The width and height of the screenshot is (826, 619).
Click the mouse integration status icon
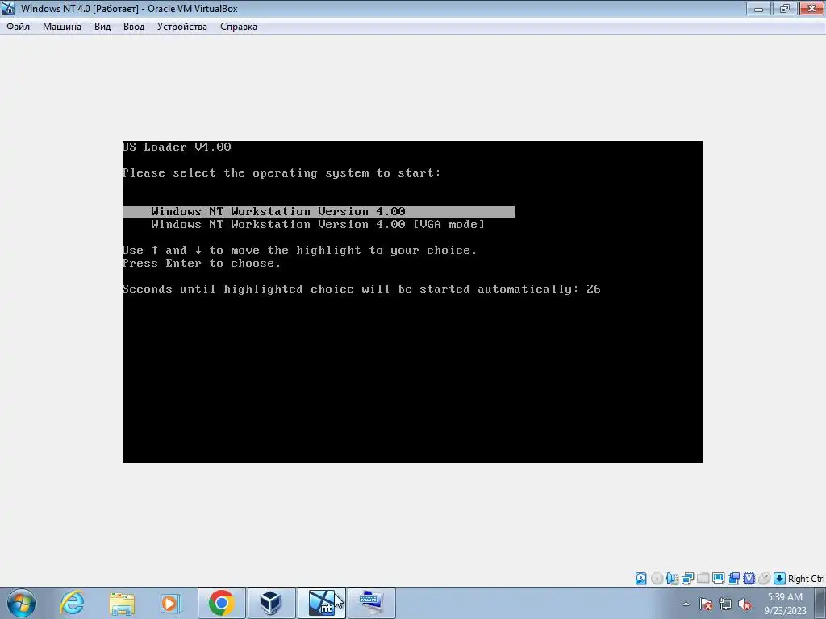click(764, 579)
